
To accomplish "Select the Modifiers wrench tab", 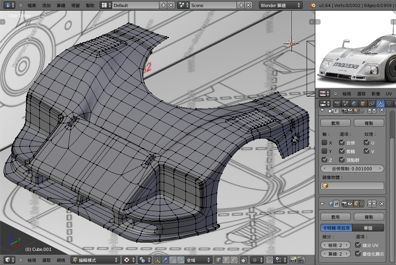I will tap(380, 104).
